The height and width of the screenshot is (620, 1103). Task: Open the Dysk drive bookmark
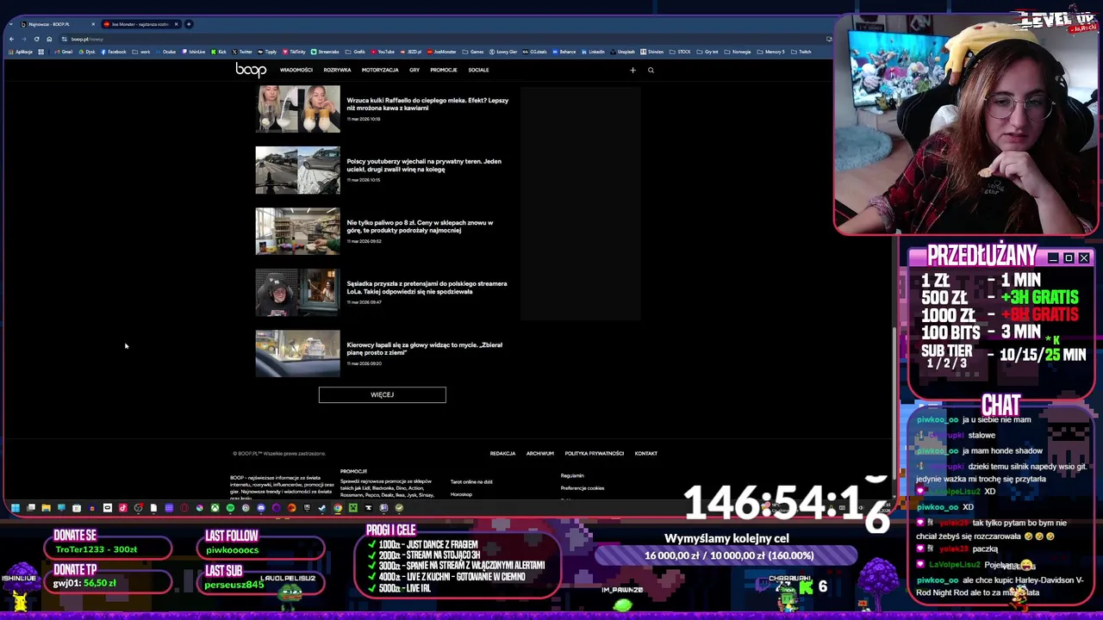click(x=87, y=52)
